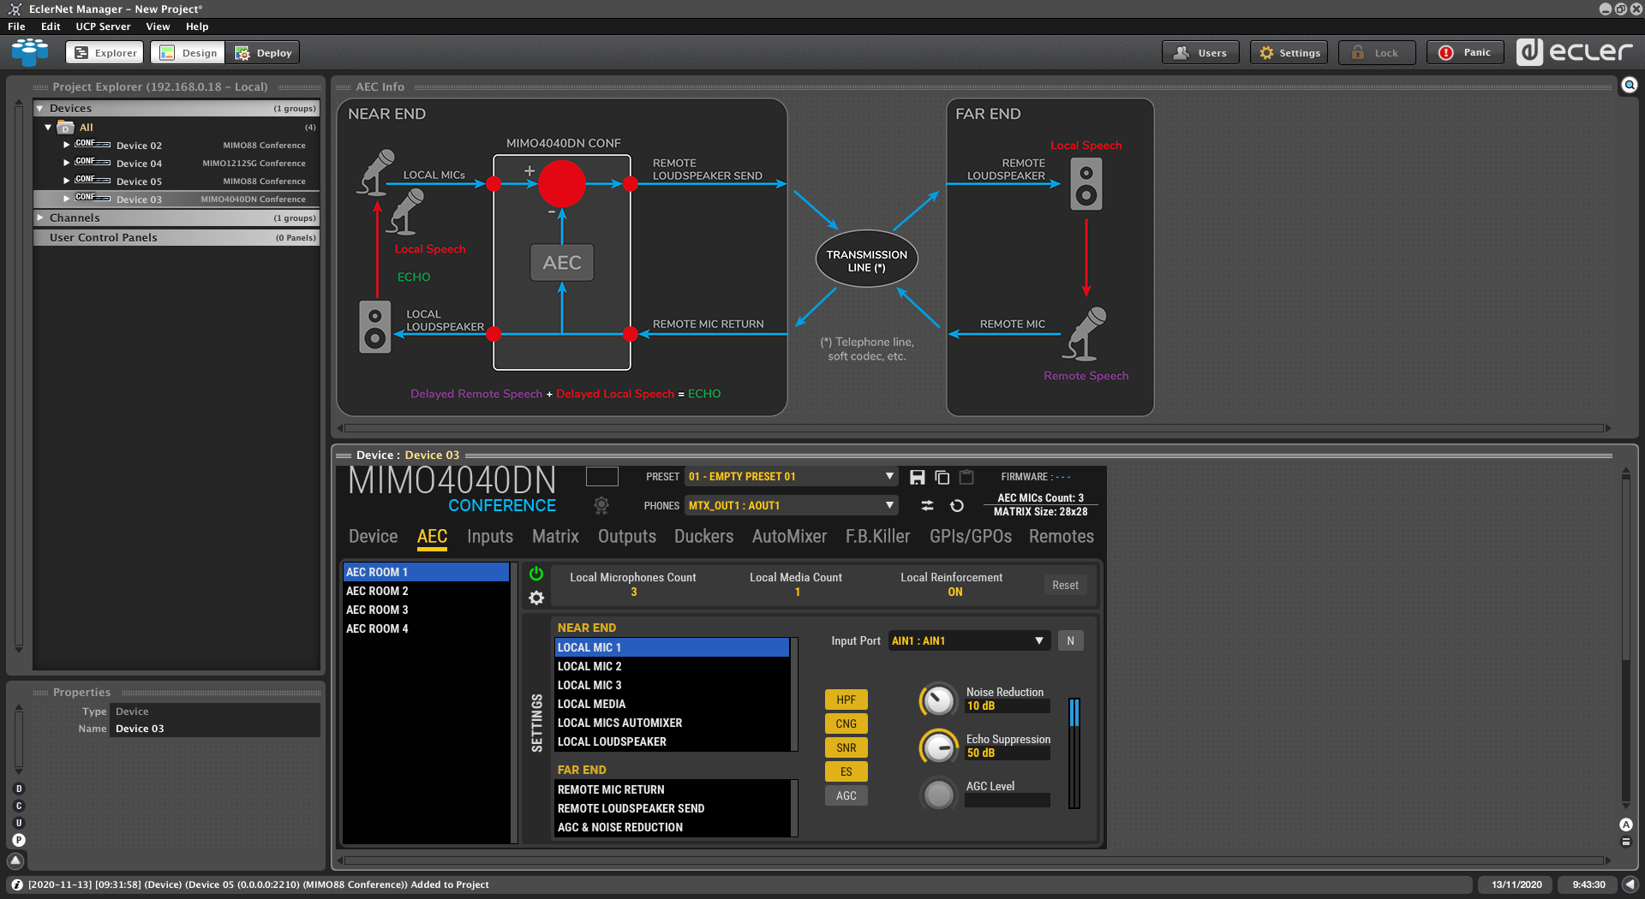Click the AEC block in the diagram

click(x=562, y=263)
